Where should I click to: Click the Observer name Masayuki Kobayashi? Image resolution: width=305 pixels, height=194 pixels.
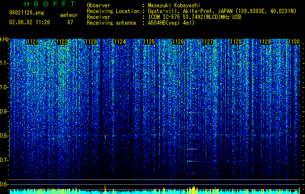174,5
